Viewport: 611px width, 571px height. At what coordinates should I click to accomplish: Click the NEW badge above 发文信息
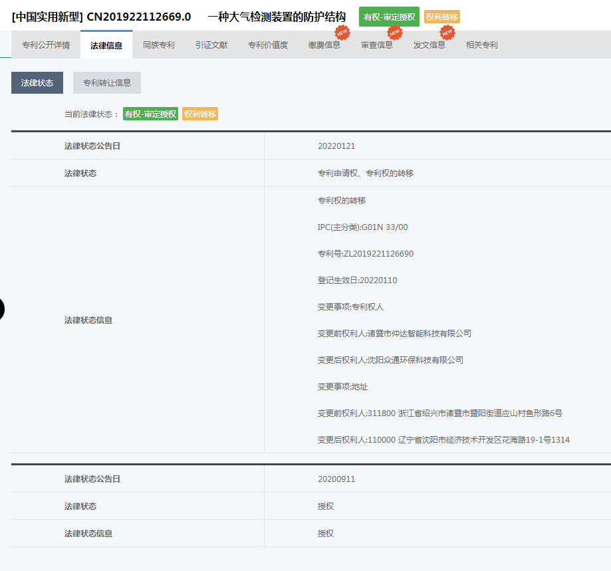click(x=447, y=32)
